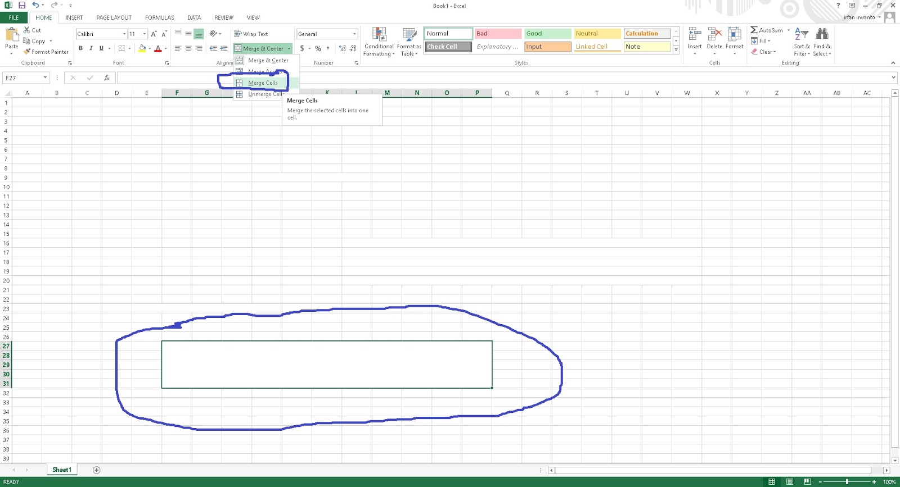Click the Decrease Font Size icon
This screenshot has width=900, height=487.
(164, 34)
